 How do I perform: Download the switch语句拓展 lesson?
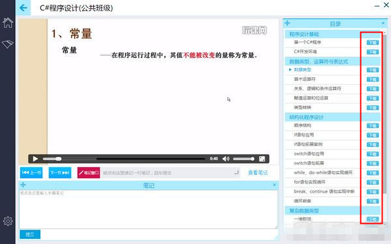point(373,163)
